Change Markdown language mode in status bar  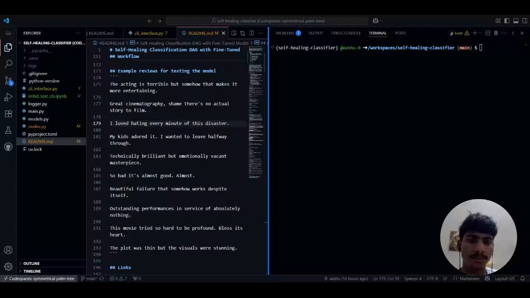click(x=469, y=279)
